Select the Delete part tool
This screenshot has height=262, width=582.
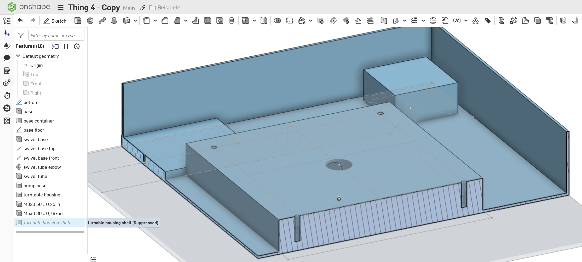tap(320, 21)
